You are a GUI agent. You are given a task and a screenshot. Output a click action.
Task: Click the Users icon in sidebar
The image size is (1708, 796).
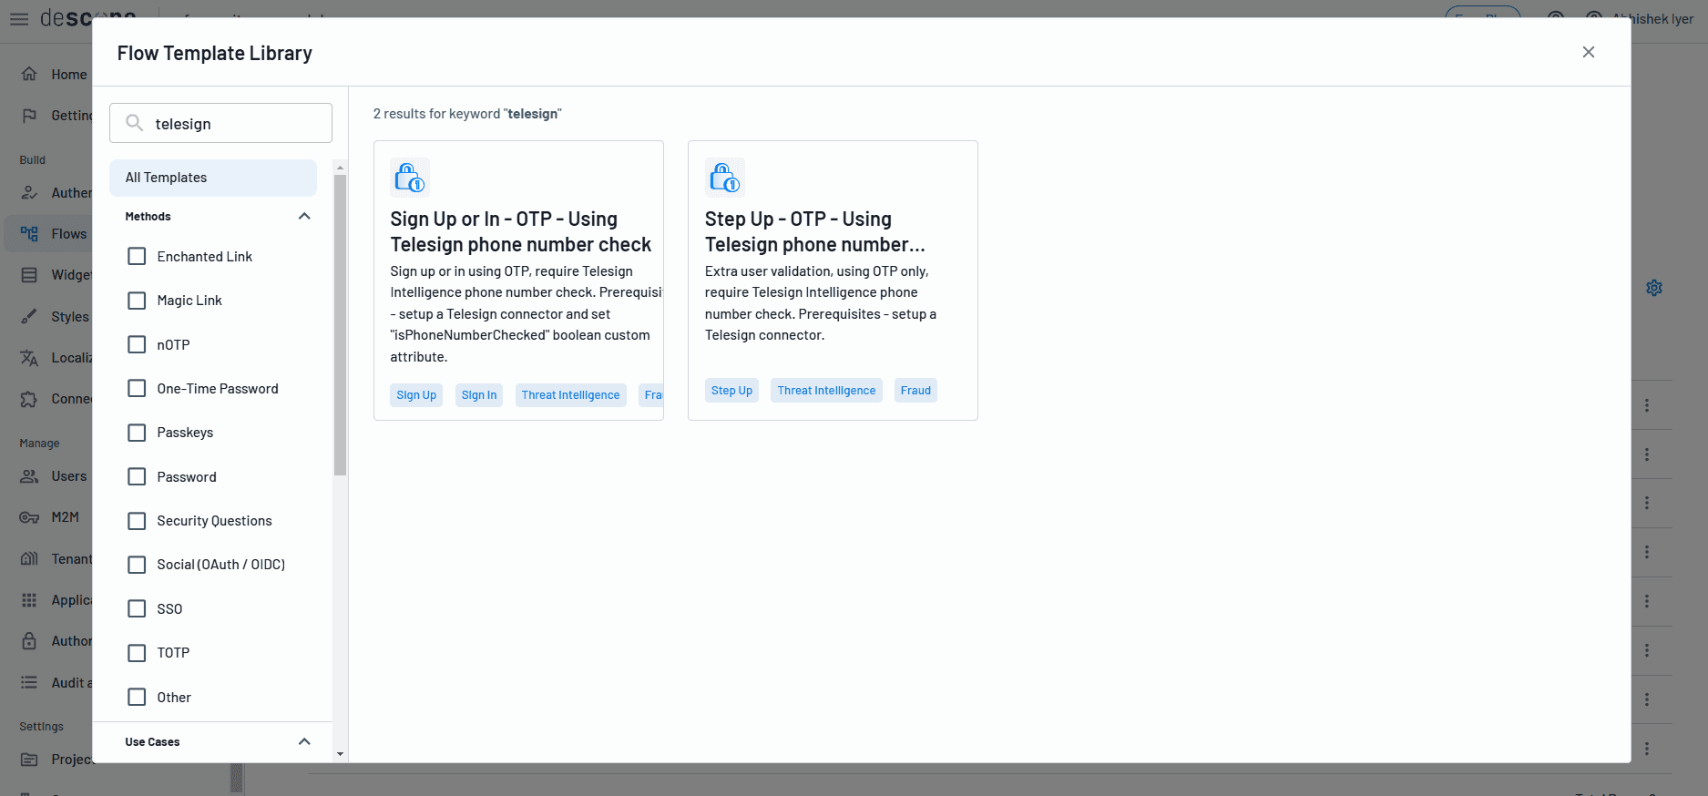pos(29,476)
